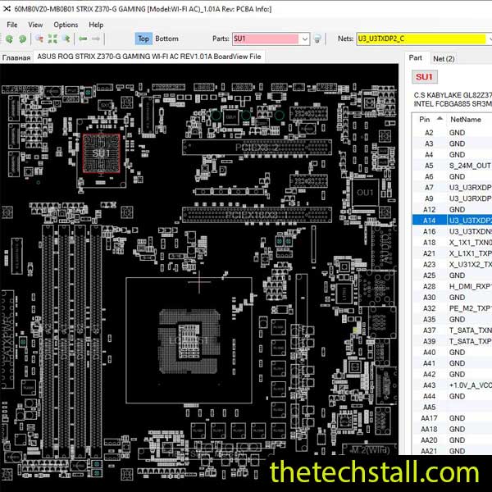Select pin A5 S_24M_OUT row
This screenshot has height=492, width=492.
pos(452,166)
